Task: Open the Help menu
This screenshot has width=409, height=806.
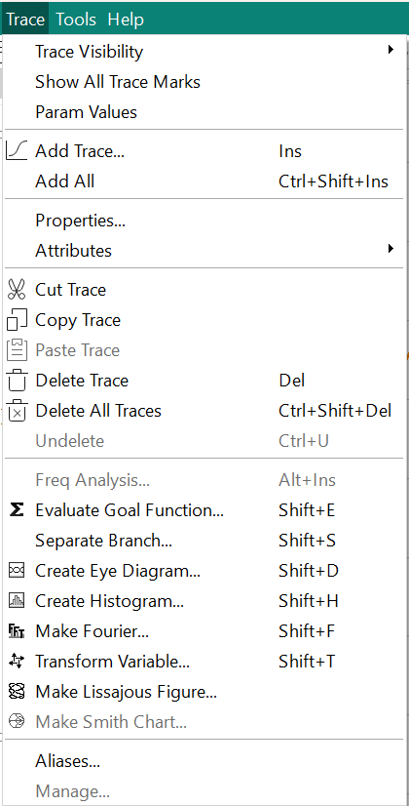Action: coord(126,19)
